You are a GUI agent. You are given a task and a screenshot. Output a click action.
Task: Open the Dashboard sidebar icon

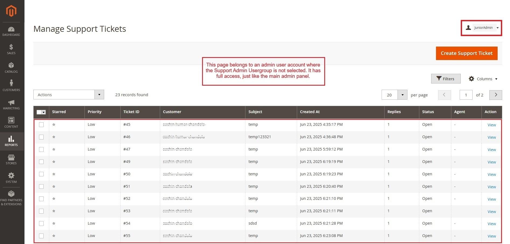pos(11,29)
